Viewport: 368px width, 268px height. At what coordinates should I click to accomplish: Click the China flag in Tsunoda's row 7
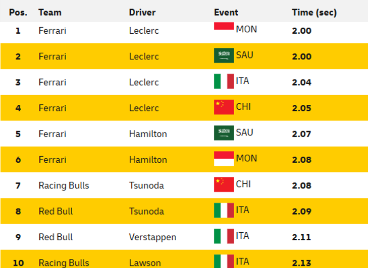click(x=224, y=184)
